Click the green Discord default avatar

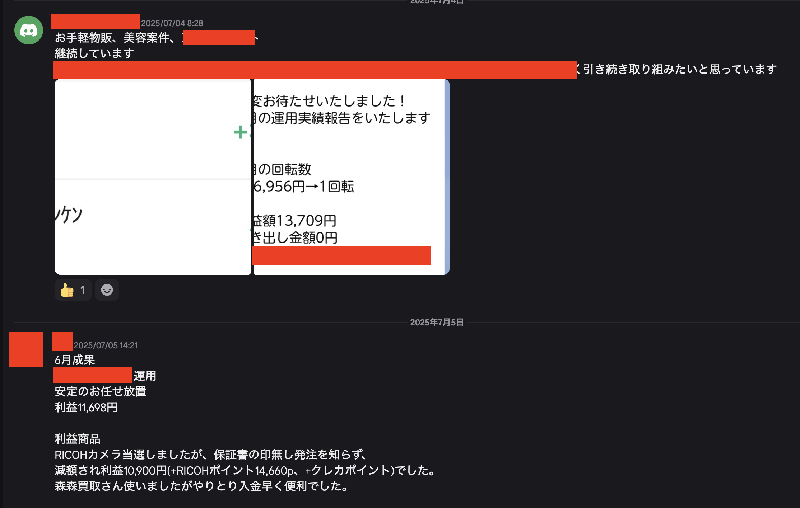29,30
